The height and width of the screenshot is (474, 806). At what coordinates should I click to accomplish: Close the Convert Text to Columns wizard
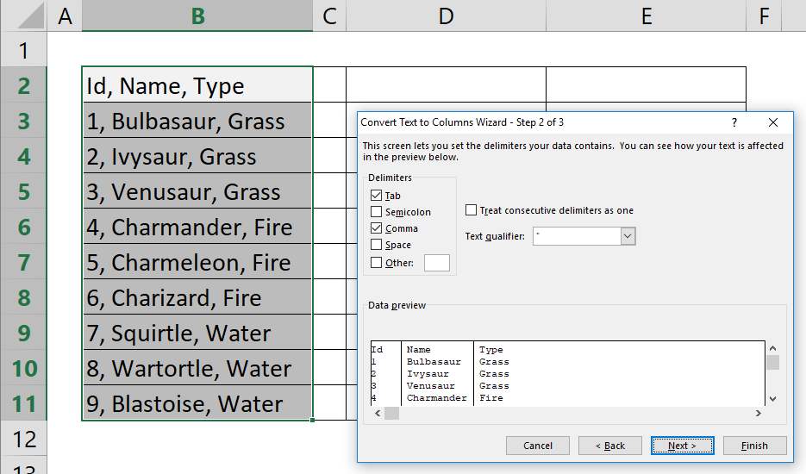click(773, 122)
